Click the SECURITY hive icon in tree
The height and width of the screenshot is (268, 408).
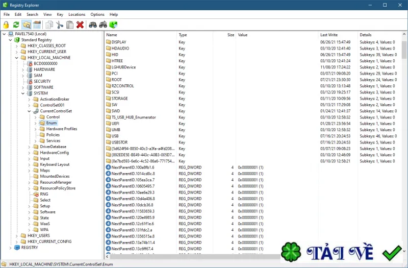[x=30, y=81]
